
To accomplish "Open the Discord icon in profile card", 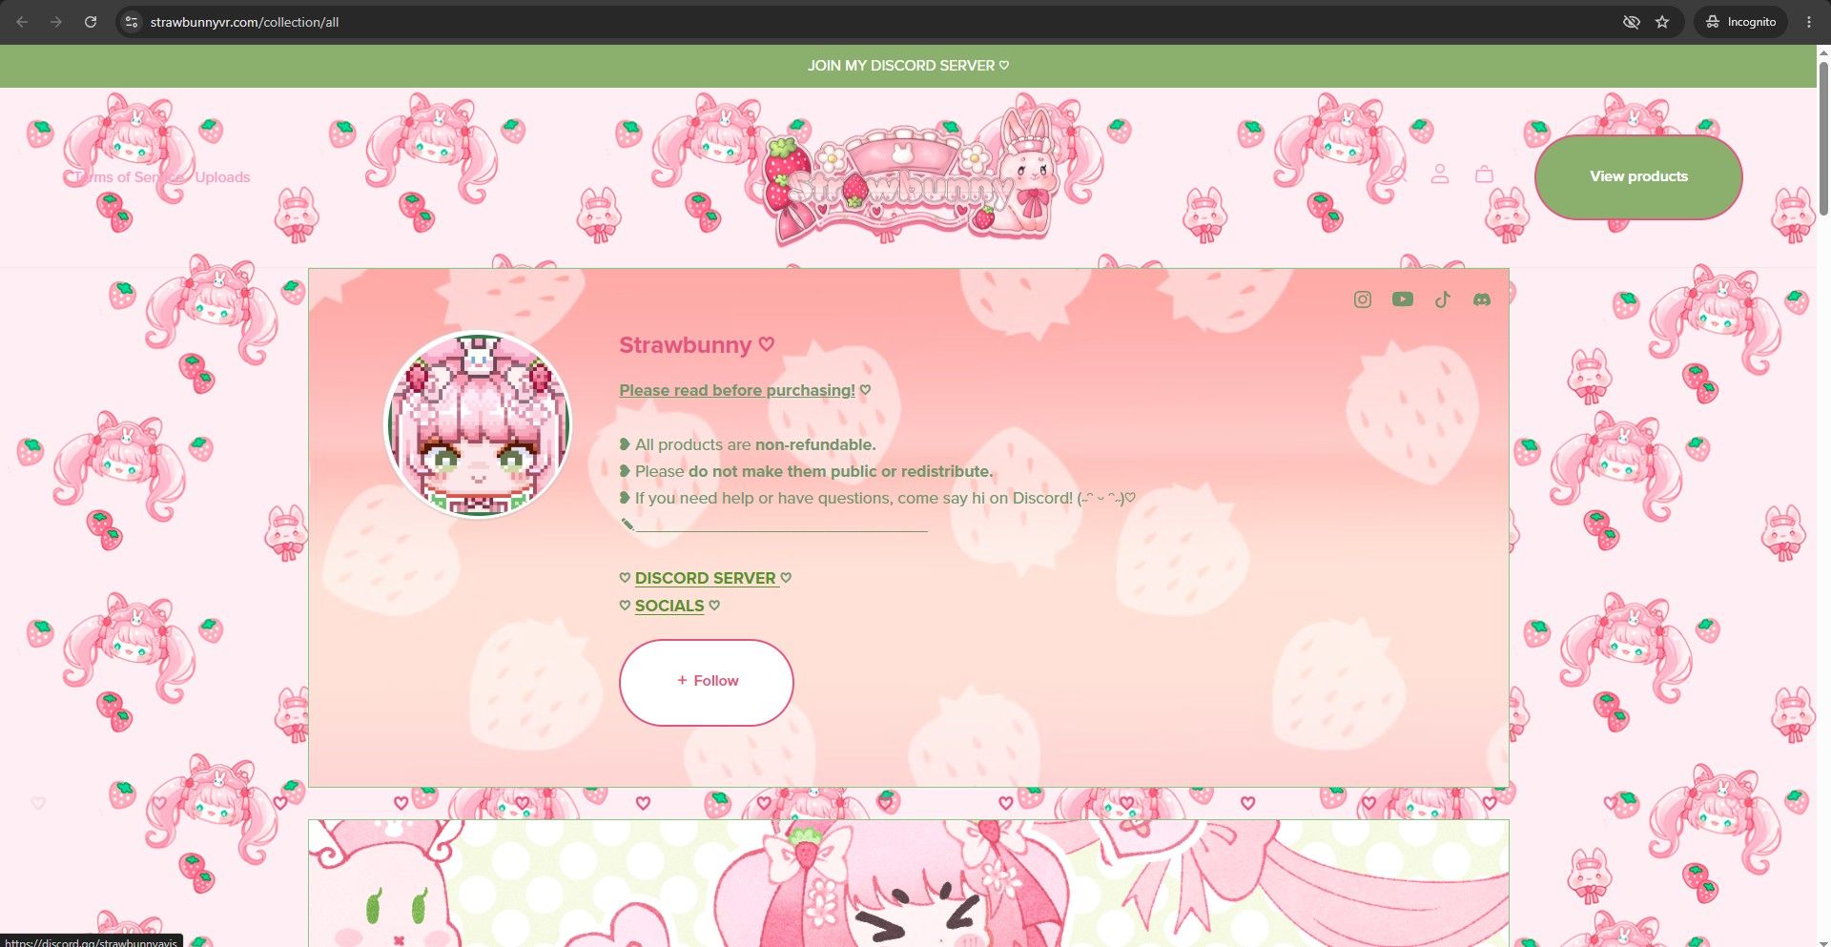I will [1482, 299].
